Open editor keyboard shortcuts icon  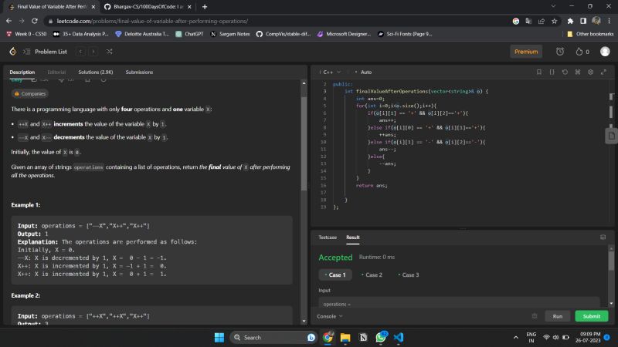[579, 72]
